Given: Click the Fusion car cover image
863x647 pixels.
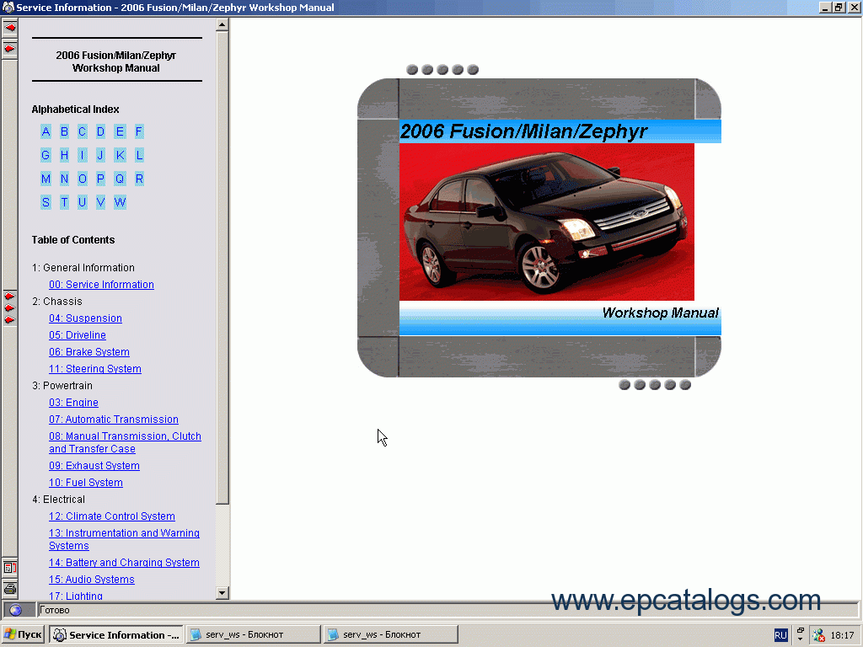Looking at the screenshot, I should 546,222.
